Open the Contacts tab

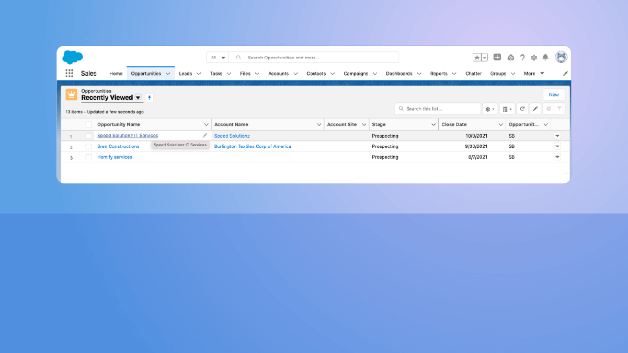coord(316,74)
